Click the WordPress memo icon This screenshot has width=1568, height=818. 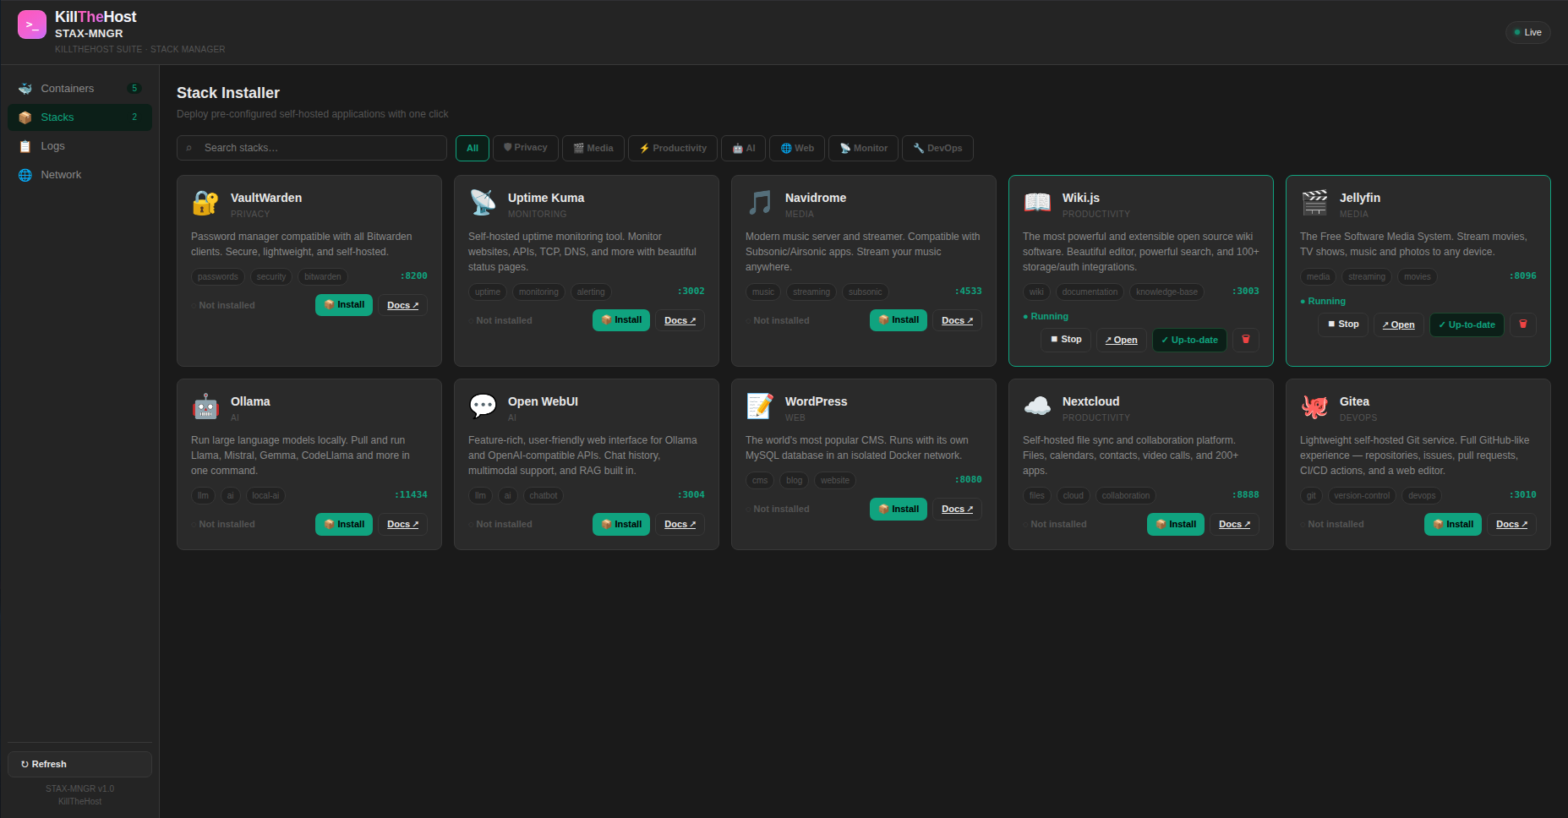[x=760, y=406]
